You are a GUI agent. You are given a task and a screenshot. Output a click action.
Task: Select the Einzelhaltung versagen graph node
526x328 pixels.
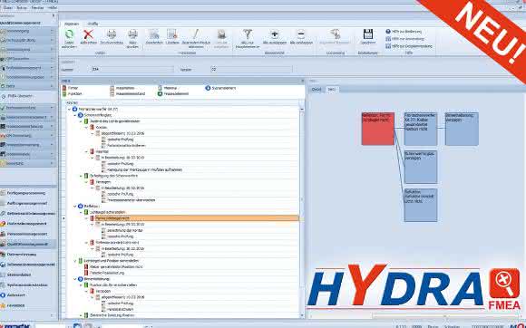point(462,129)
